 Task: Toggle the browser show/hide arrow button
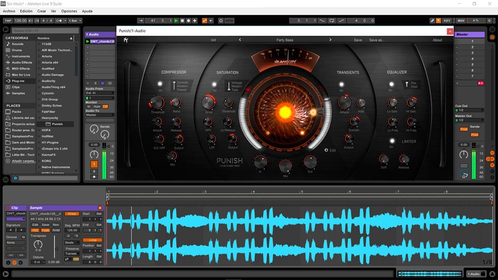(x=6, y=29)
